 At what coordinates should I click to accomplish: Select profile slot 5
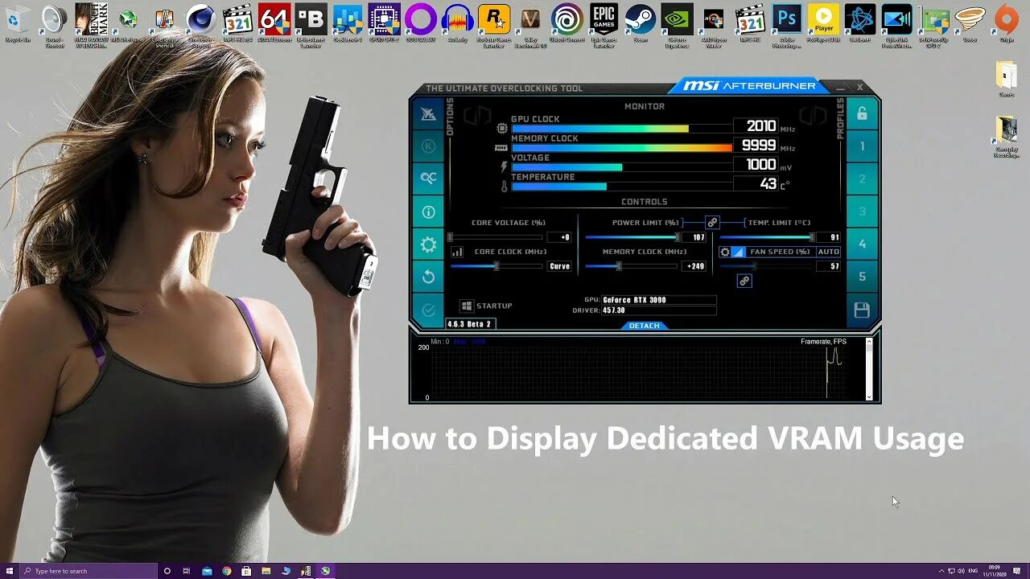(862, 277)
